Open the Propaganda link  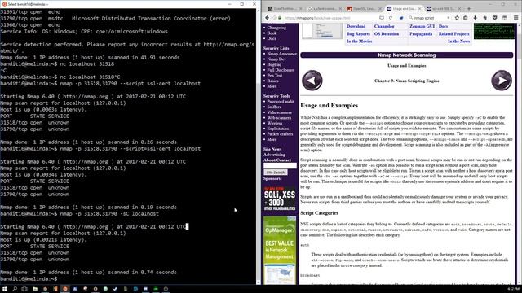pos(421,34)
